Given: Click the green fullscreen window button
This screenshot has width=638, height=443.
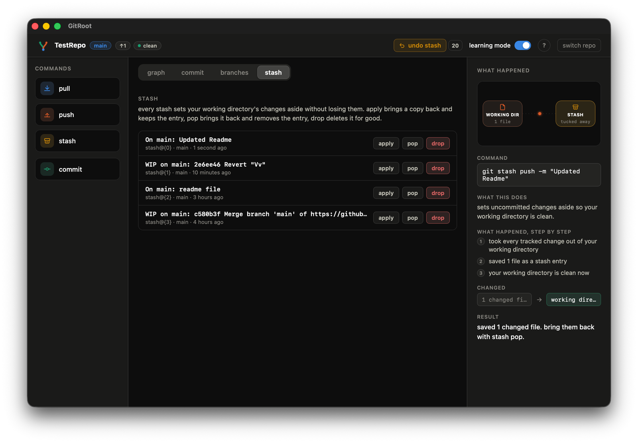Looking at the screenshot, I should pyautogui.click(x=57, y=26).
